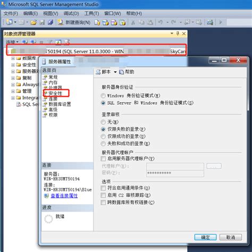Pin the 对象资源管理器 panel with pushpin icon

pos(178,33)
